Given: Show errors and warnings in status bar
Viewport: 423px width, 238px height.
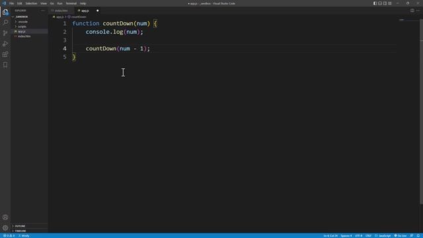Looking at the screenshot, I should click(x=9, y=236).
